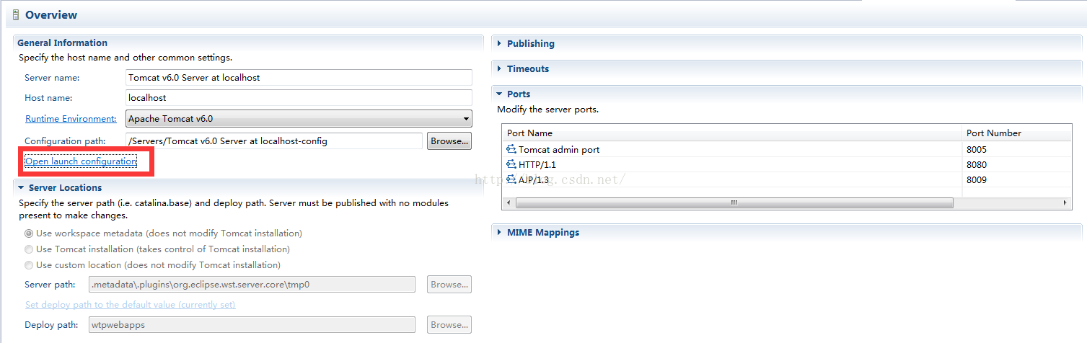Click the Host name text field

point(299,97)
